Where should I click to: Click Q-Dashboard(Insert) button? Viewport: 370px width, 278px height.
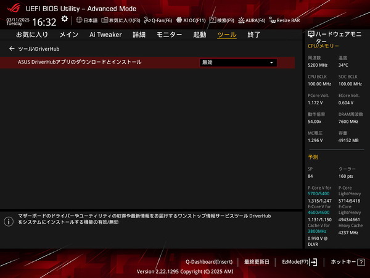click(208, 262)
